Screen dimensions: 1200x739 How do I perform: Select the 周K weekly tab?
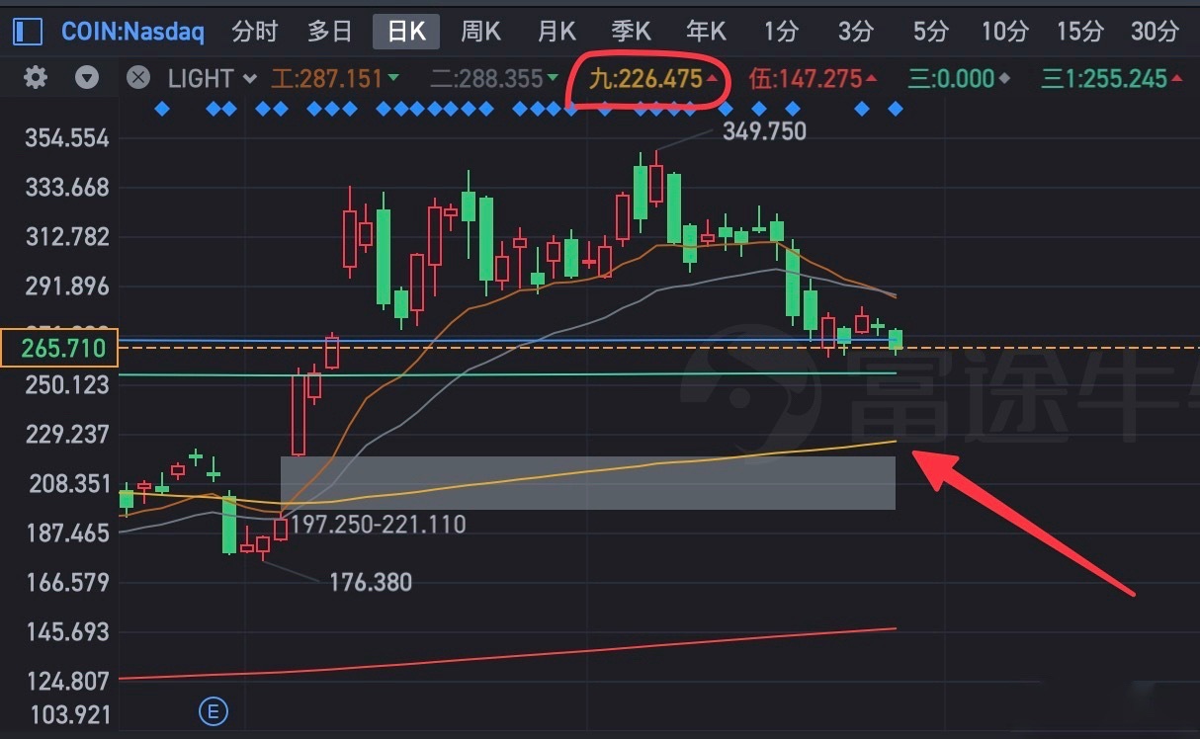click(x=480, y=32)
